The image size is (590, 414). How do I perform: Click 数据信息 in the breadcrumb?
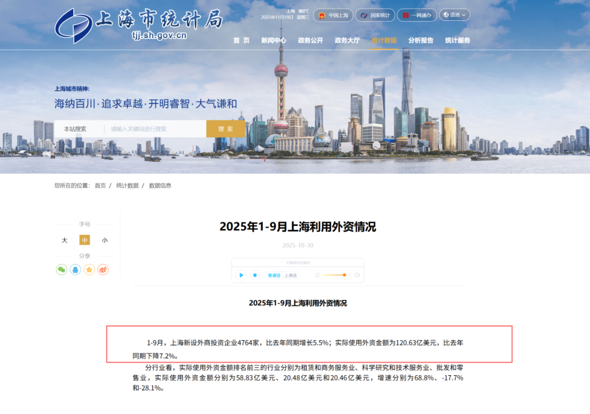pyautogui.click(x=160, y=185)
